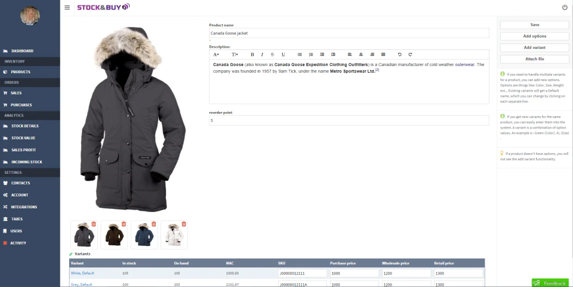Center align description text
573x287 pixels.
[x=361, y=54]
